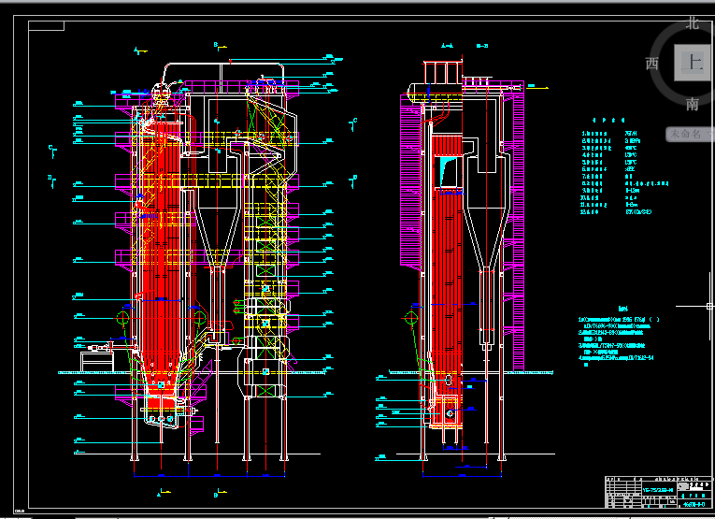
Task: Click section marker D left of the left view
Action: pos(50,176)
